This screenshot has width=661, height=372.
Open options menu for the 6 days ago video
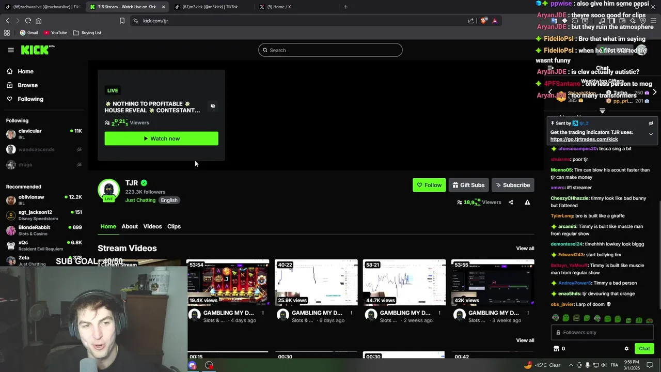coord(352,313)
